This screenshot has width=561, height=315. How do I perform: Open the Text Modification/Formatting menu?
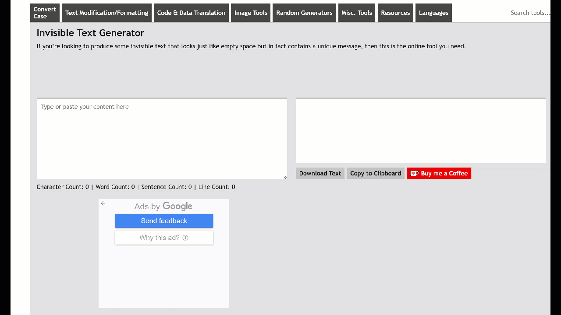[107, 13]
